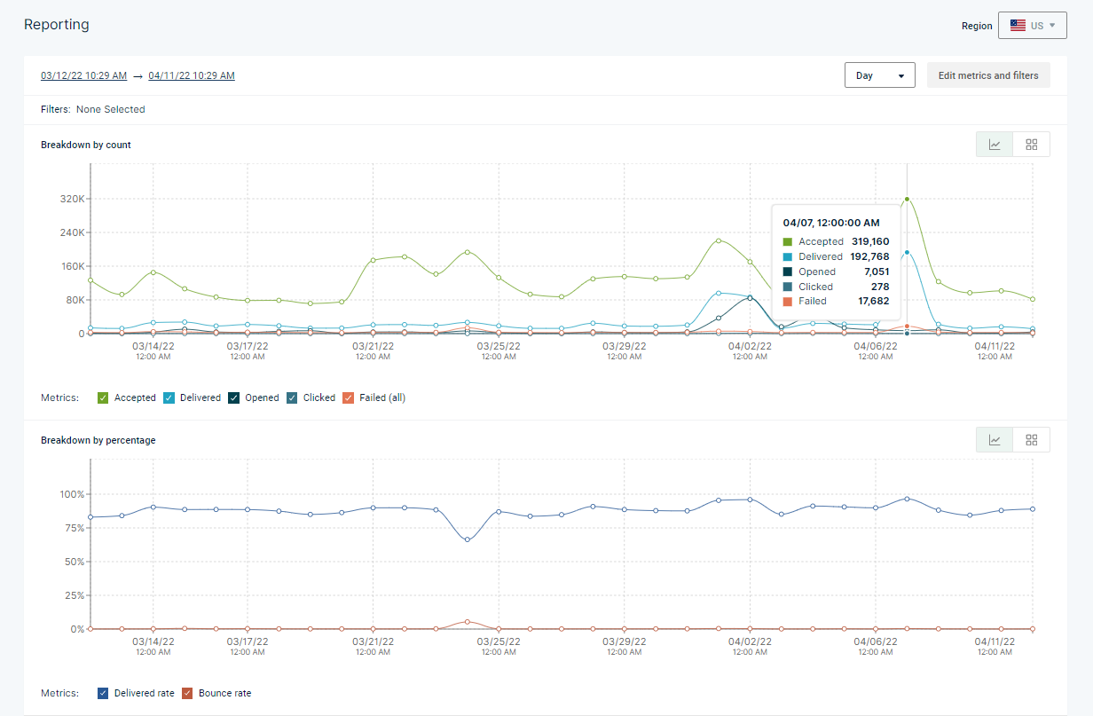Switch count breakdown to grid view
The width and height of the screenshot is (1093, 716).
click(x=1032, y=145)
